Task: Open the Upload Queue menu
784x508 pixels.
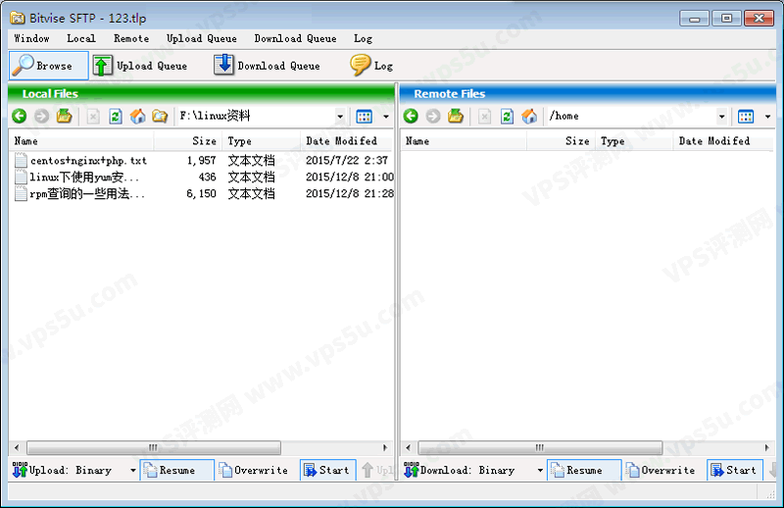Action: (x=202, y=38)
